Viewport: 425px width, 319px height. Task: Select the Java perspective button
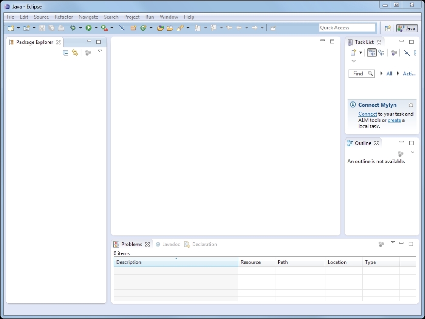[x=407, y=28]
